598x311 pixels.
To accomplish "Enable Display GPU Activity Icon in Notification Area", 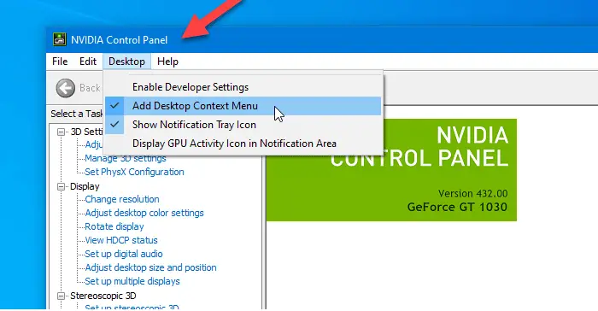I will click(243, 144).
